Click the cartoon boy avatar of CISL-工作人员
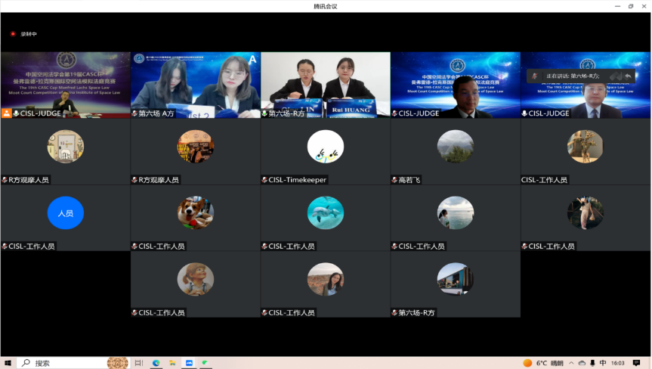The width and height of the screenshot is (652, 369). coord(196,279)
